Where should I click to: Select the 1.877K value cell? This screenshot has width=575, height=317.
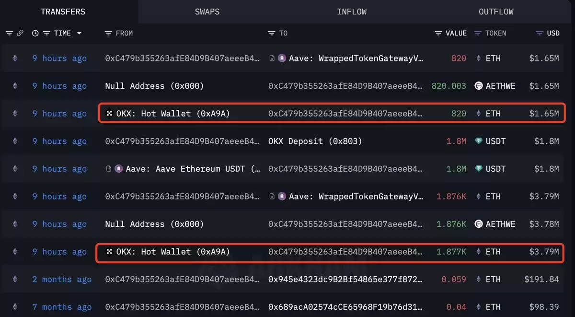click(451, 252)
